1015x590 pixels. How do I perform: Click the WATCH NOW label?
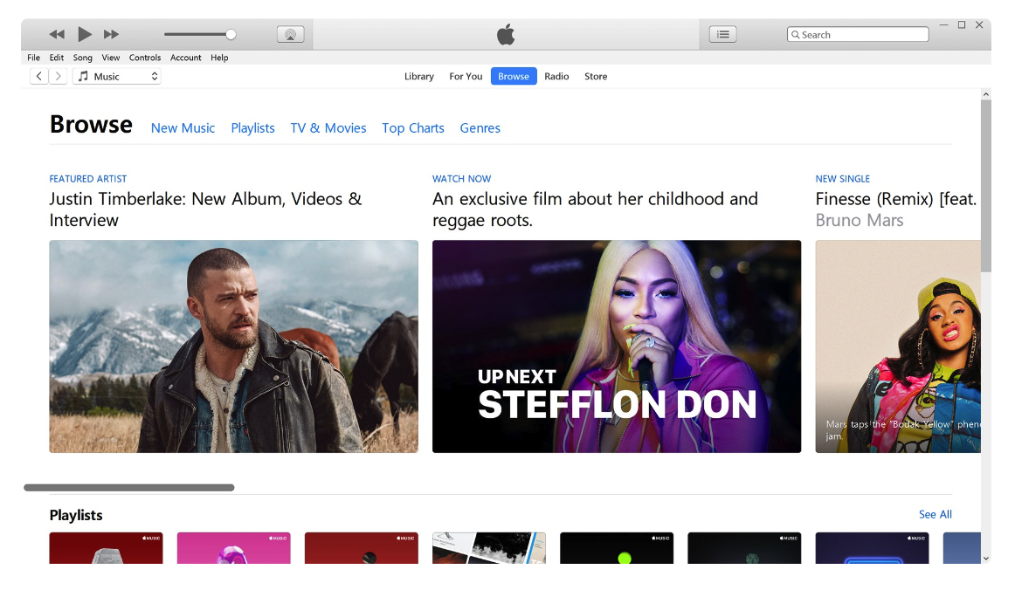click(x=461, y=179)
